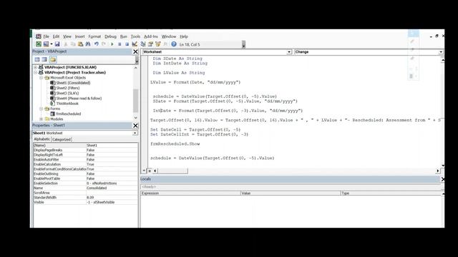Expand VBAProject (FUNCRES.XLAM) node
The width and height of the screenshot is (458, 257).
point(36,67)
